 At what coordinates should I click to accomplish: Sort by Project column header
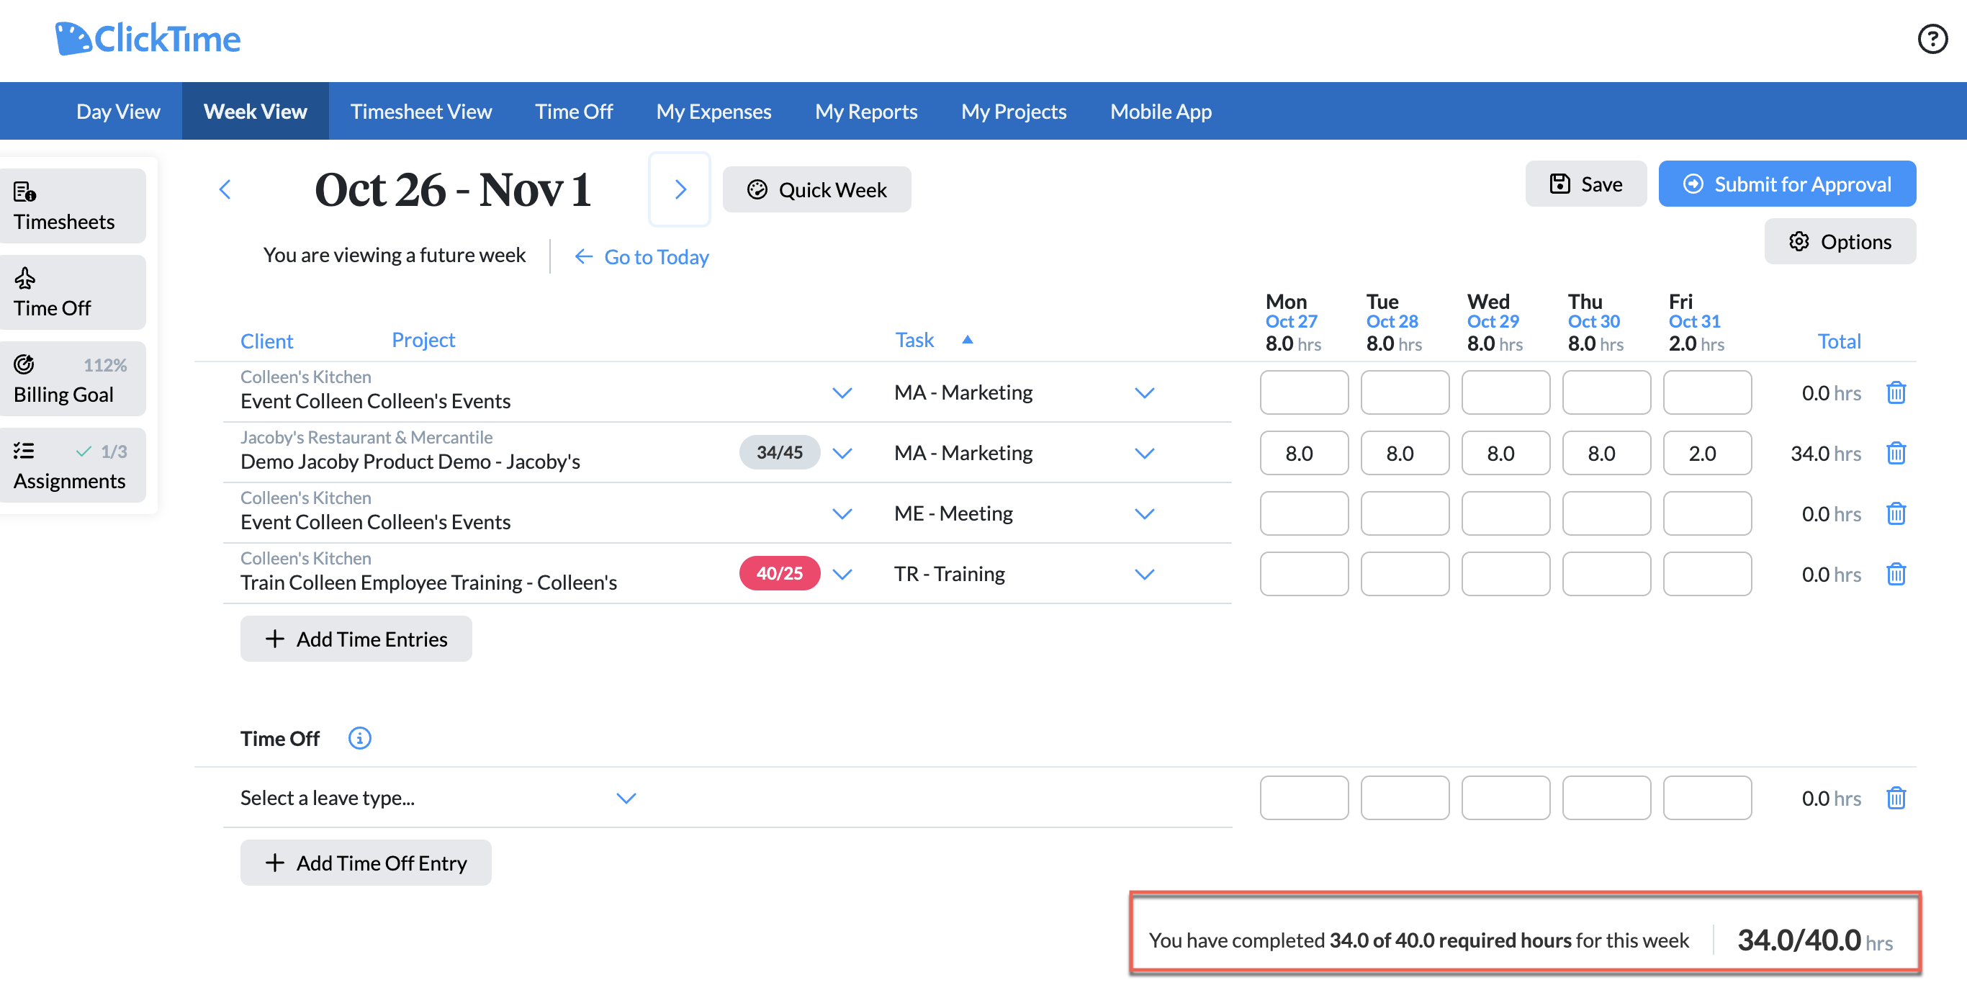coord(423,339)
